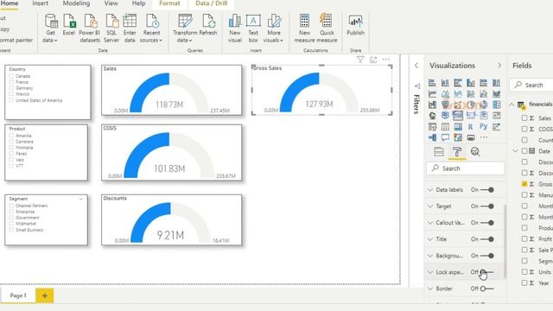Insert a New visual
The height and width of the screenshot is (311, 553).
(x=235, y=29)
